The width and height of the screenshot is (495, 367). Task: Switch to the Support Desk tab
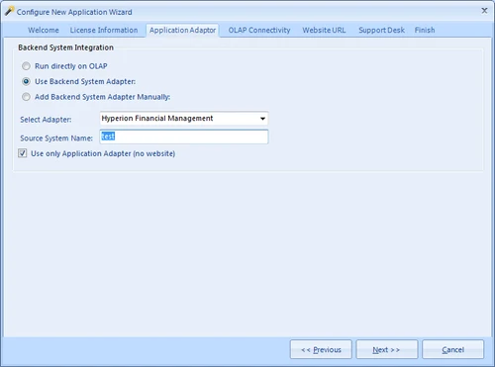coord(381,30)
